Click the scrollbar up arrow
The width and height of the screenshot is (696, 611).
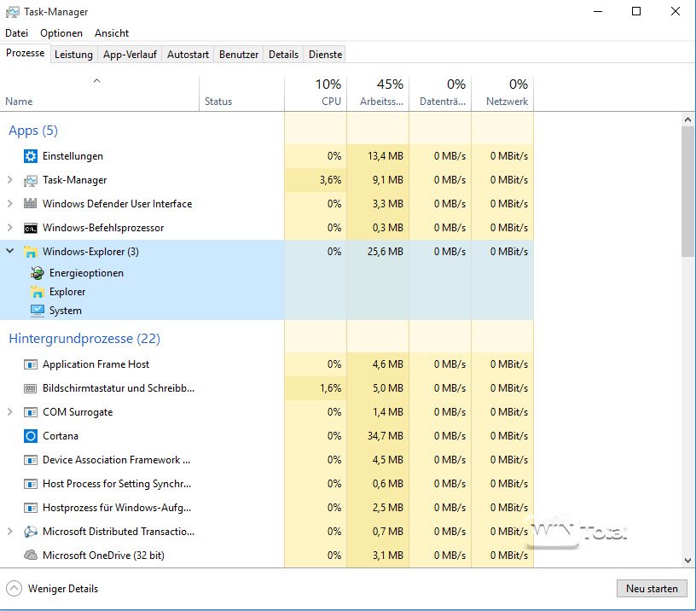[687, 119]
